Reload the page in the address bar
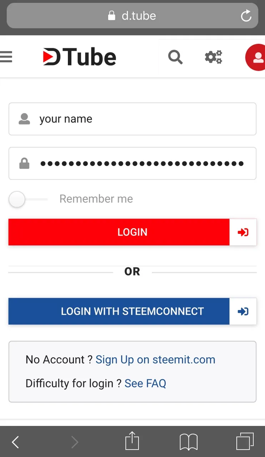Viewport: 265px width, 457px height. tap(246, 16)
